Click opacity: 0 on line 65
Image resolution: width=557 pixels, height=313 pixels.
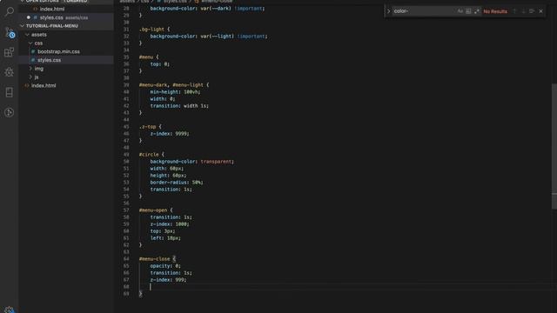pos(165,266)
